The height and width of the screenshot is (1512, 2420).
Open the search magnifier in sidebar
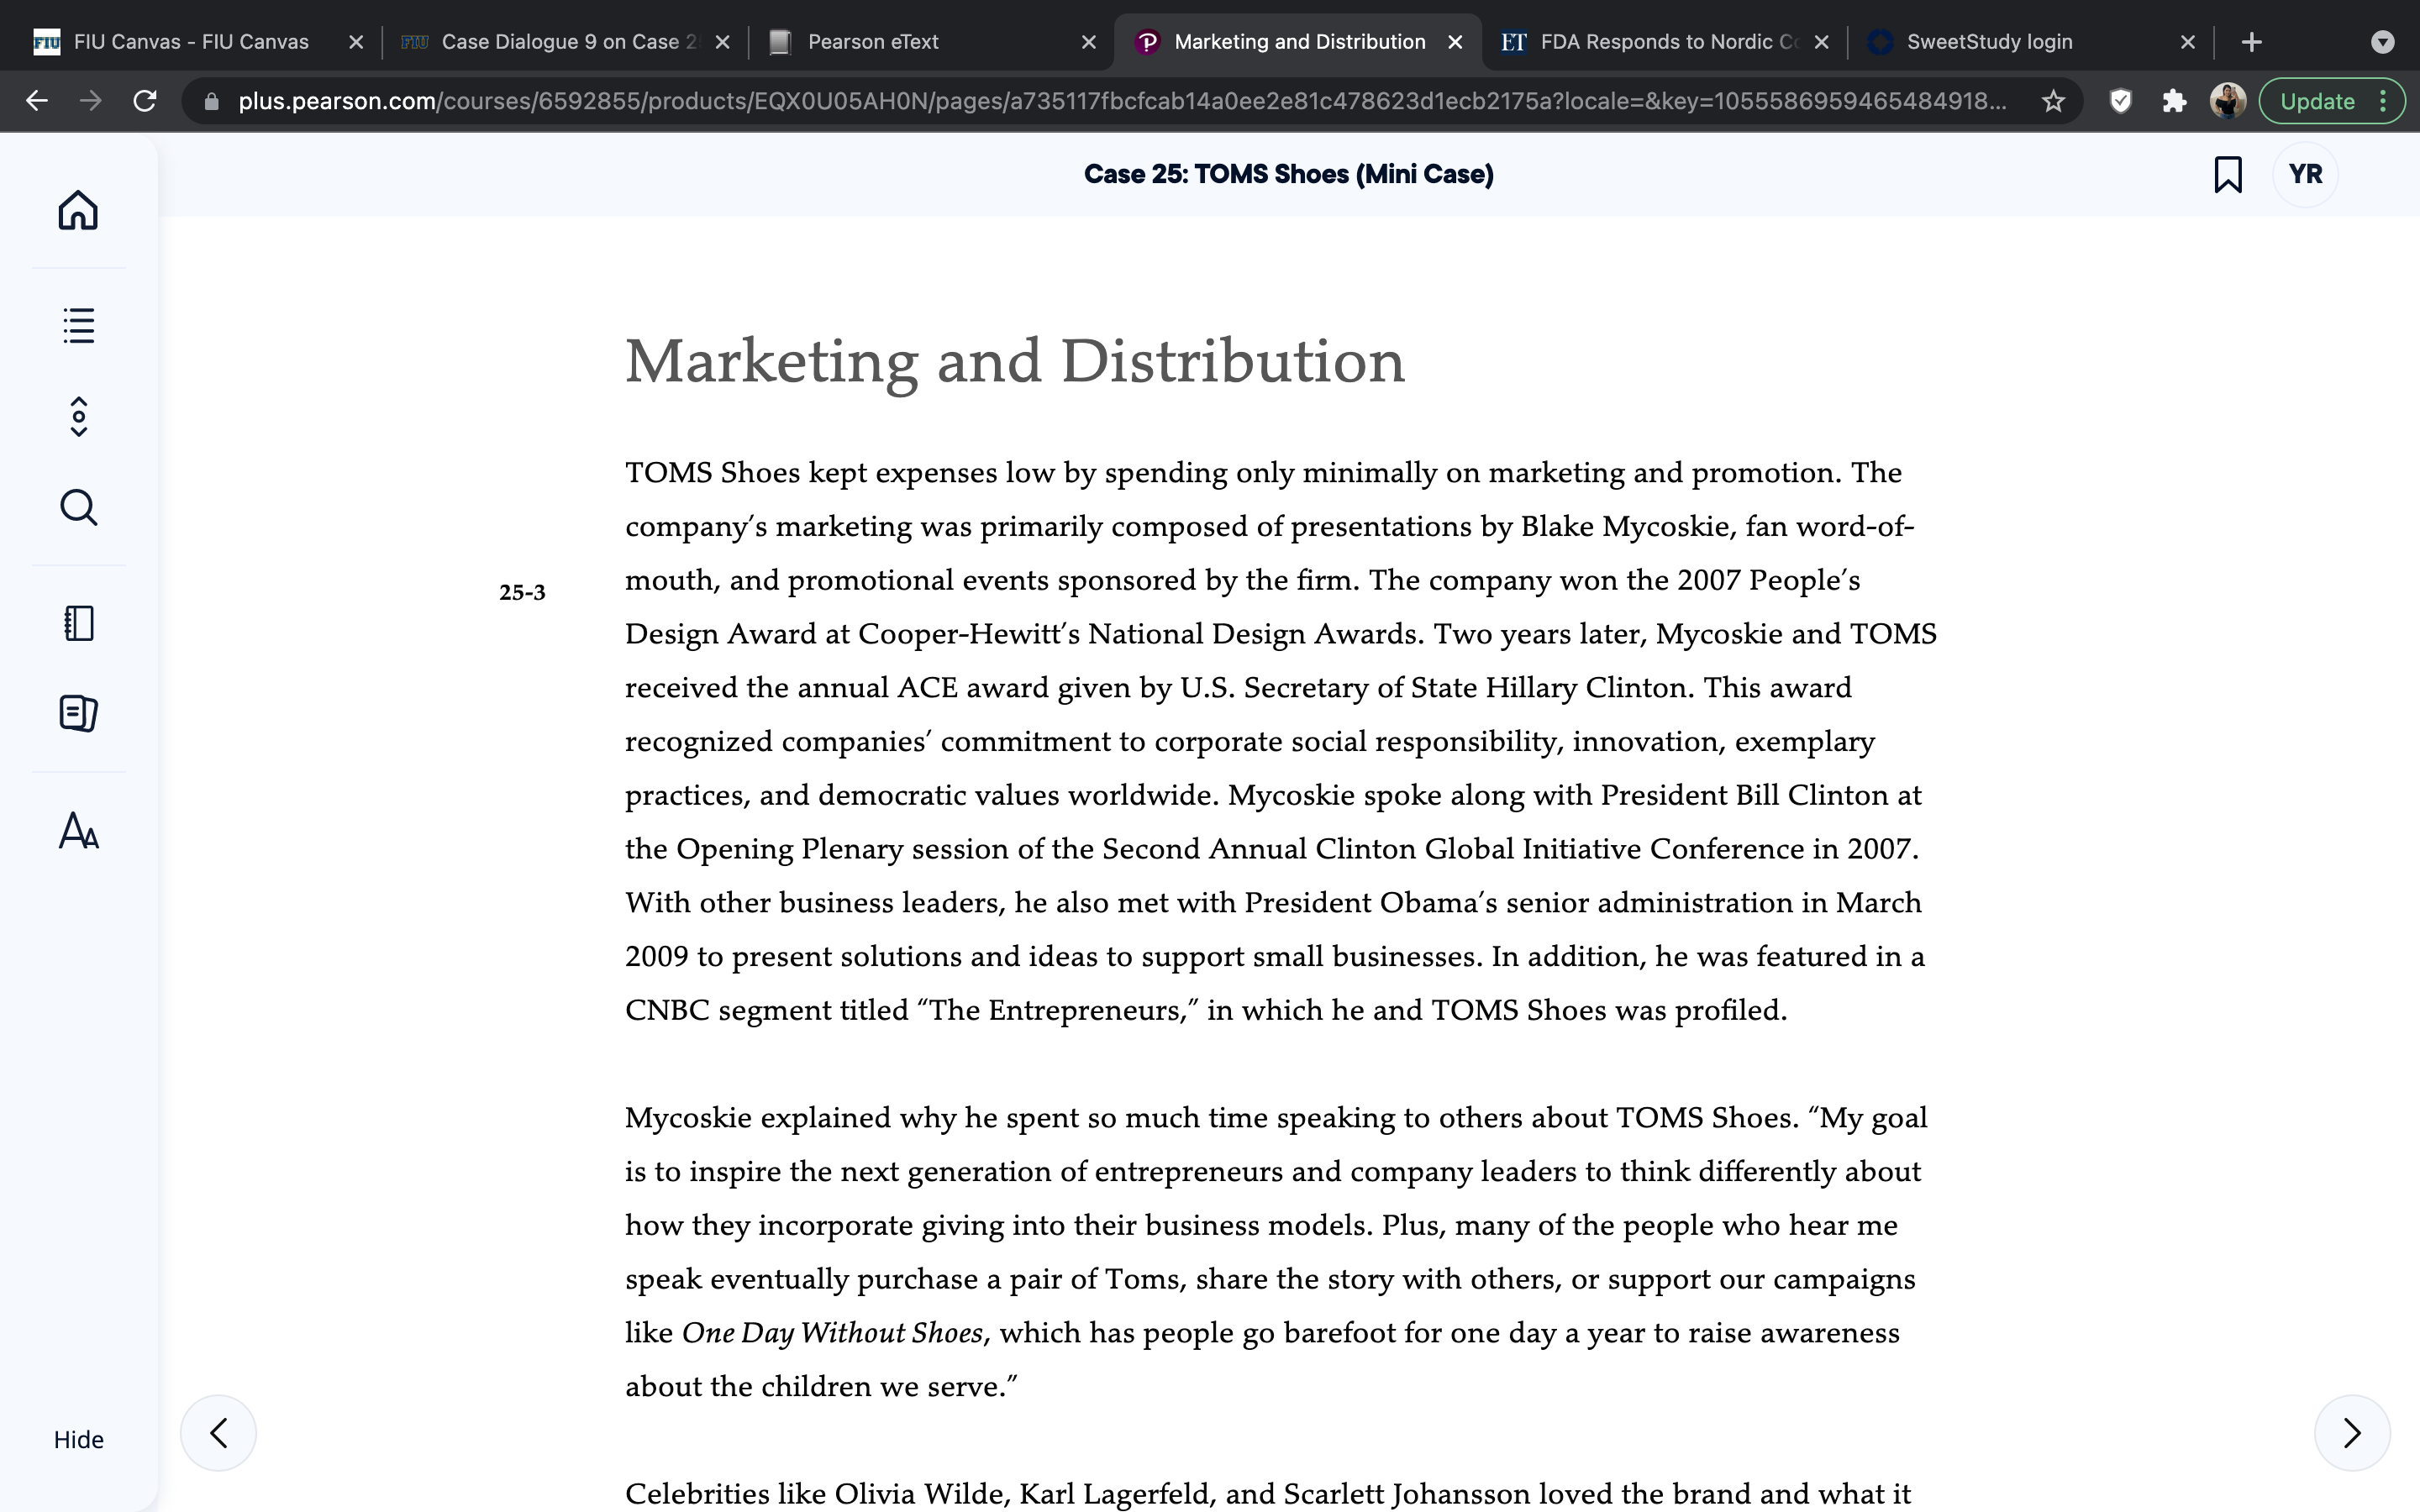(78, 507)
